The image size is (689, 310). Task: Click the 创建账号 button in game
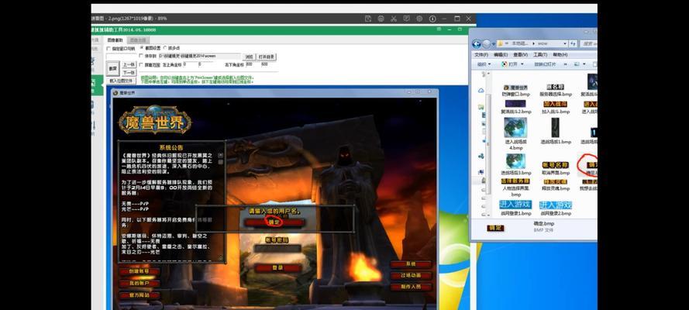140,271
